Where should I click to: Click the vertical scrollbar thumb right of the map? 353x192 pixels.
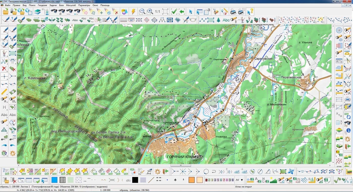pos(333,105)
